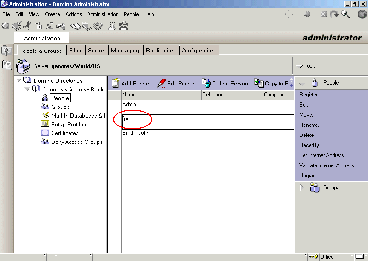Click the scissors cut icon in toolbar
Viewport: 368px width, 261px height.
(27, 26)
